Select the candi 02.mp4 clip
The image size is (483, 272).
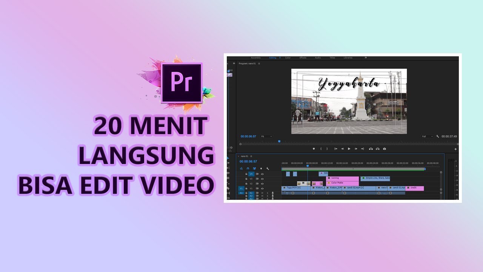(359, 188)
